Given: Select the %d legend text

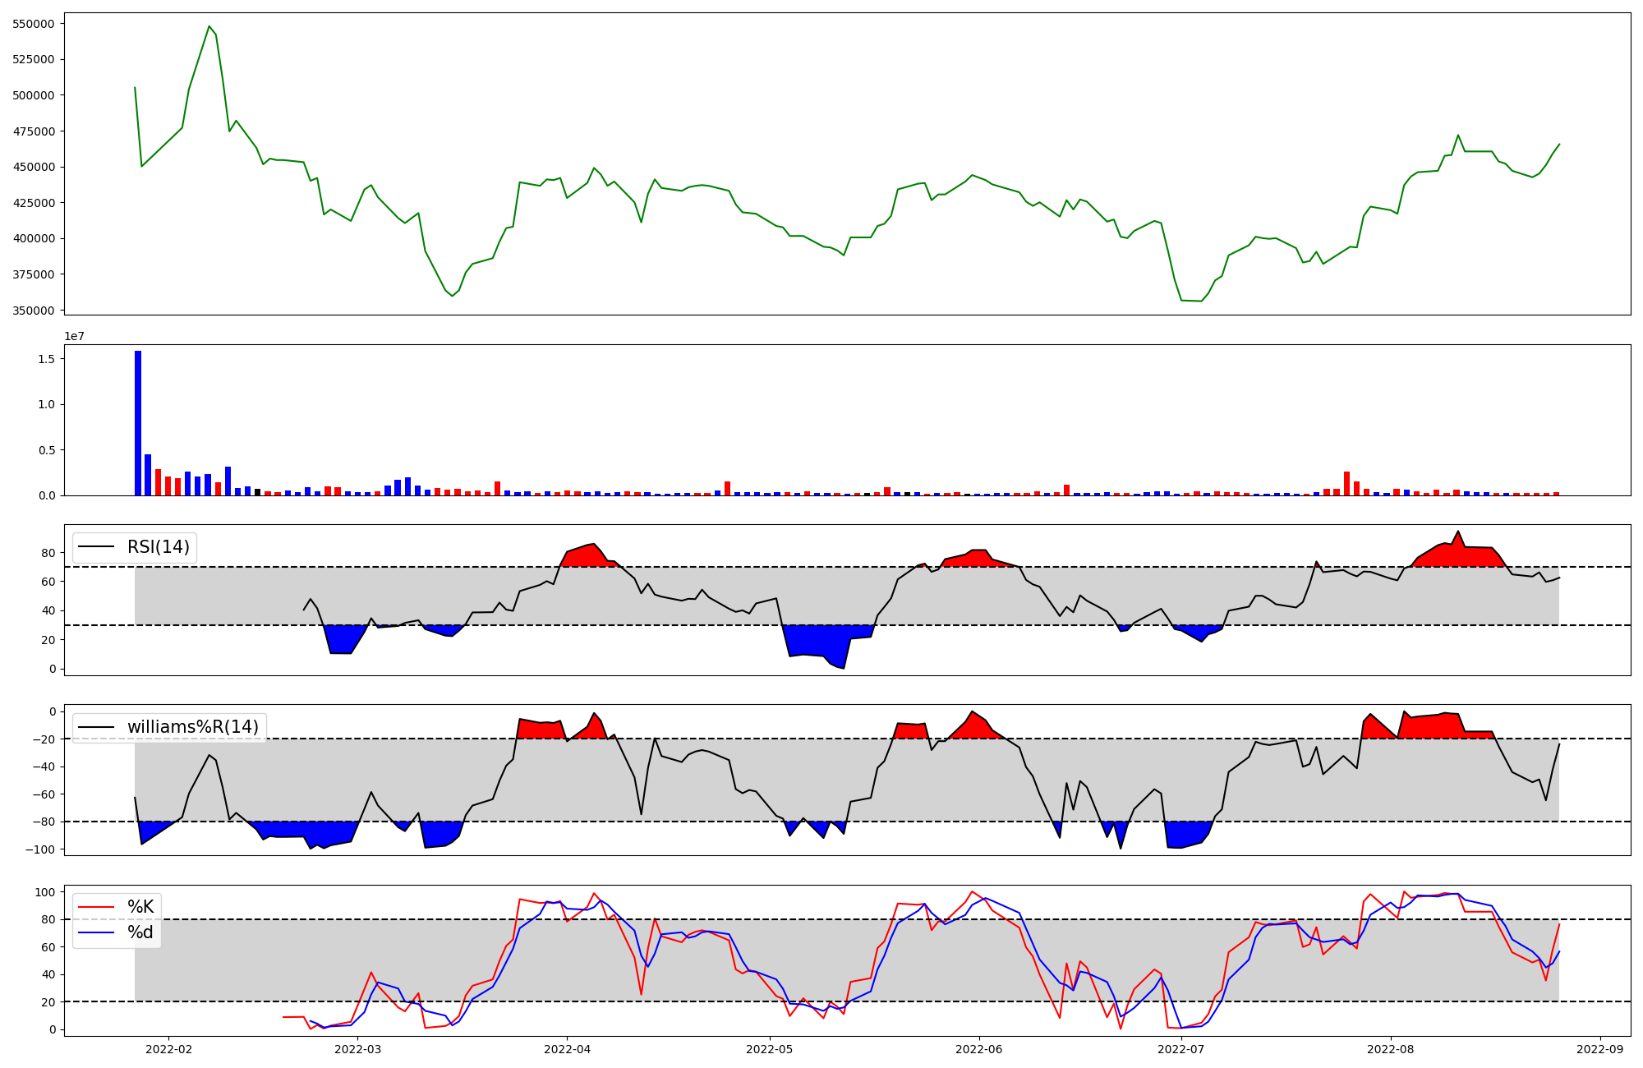Looking at the screenshot, I should 140,932.
